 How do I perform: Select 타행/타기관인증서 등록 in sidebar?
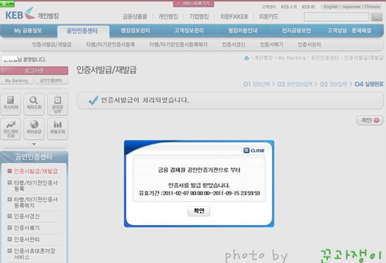tap(36, 186)
